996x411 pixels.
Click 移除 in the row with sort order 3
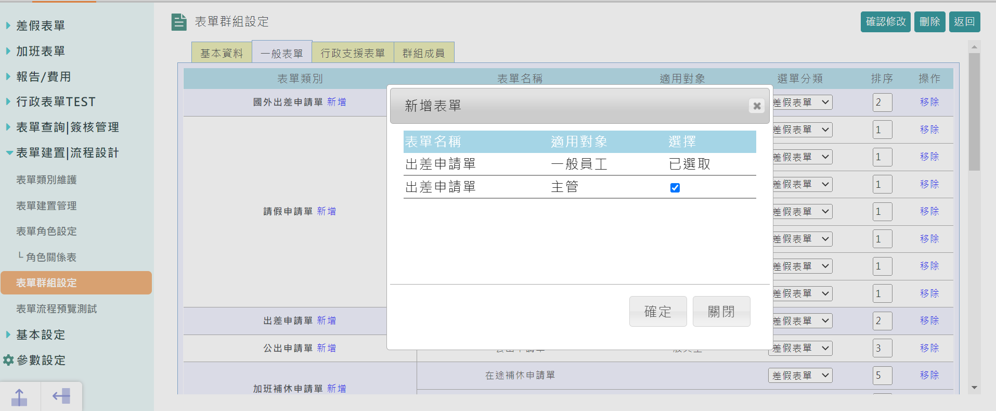(x=929, y=348)
